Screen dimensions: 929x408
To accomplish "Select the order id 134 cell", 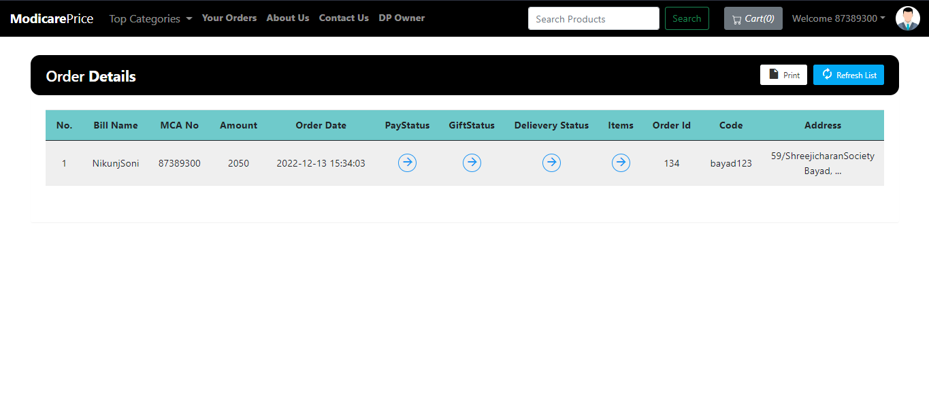I will pyautogui.click(x=672, y=163).
